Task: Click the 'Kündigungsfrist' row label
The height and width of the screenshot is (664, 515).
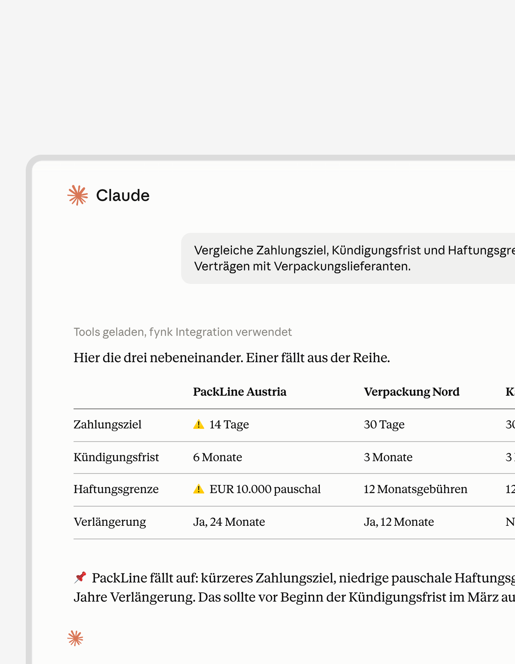Action: click(x=116, y=457)
